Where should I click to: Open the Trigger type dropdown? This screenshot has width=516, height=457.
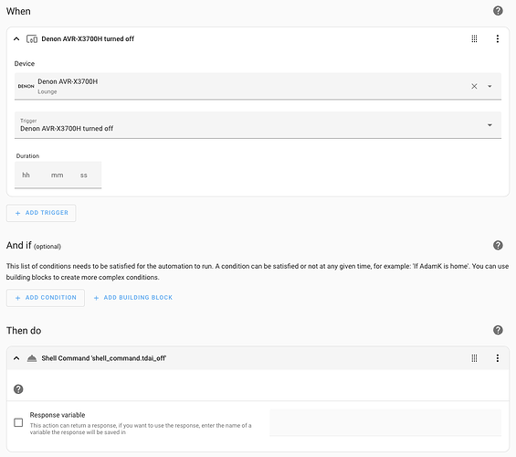pos(258,125)
